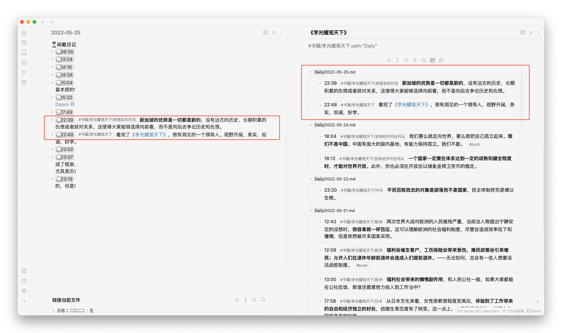Collapse the 日志 | 二〇二二 · 五 backlink group
The width and height of the screenshot is (562, 333).
tap(53, 310)
